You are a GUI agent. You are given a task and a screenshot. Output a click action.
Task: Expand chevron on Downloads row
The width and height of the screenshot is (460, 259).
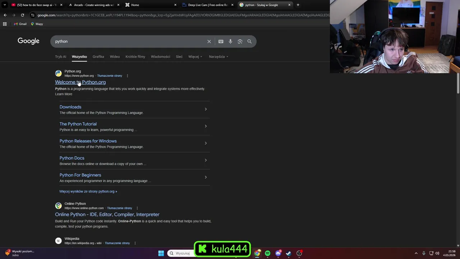point(206,109)
